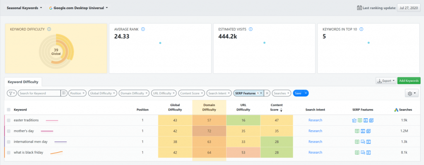The width and height of the screenshot is (424, 165).
Task: Click the sort arrow on Content Score column
Action: click(x=281, y=110)
